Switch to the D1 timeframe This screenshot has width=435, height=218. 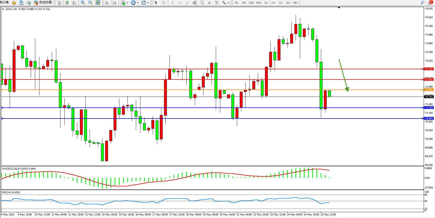pos(281,3)
